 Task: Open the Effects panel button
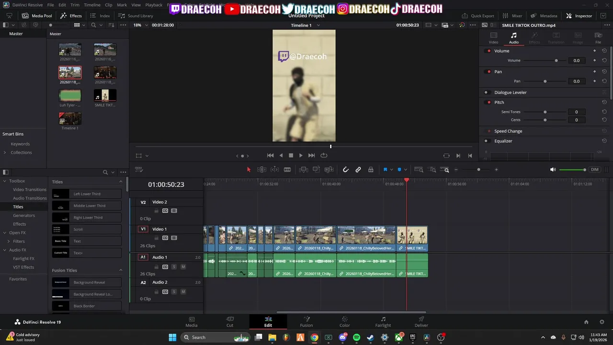pyautogui.click(x=71, y=16)
